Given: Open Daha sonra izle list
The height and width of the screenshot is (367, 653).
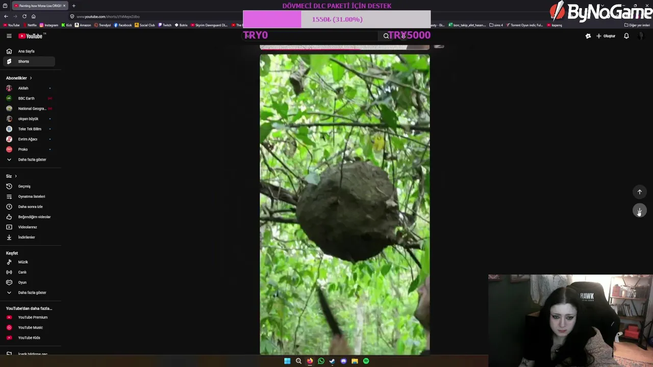Looking at the screenshot, I should pos(29,206).
